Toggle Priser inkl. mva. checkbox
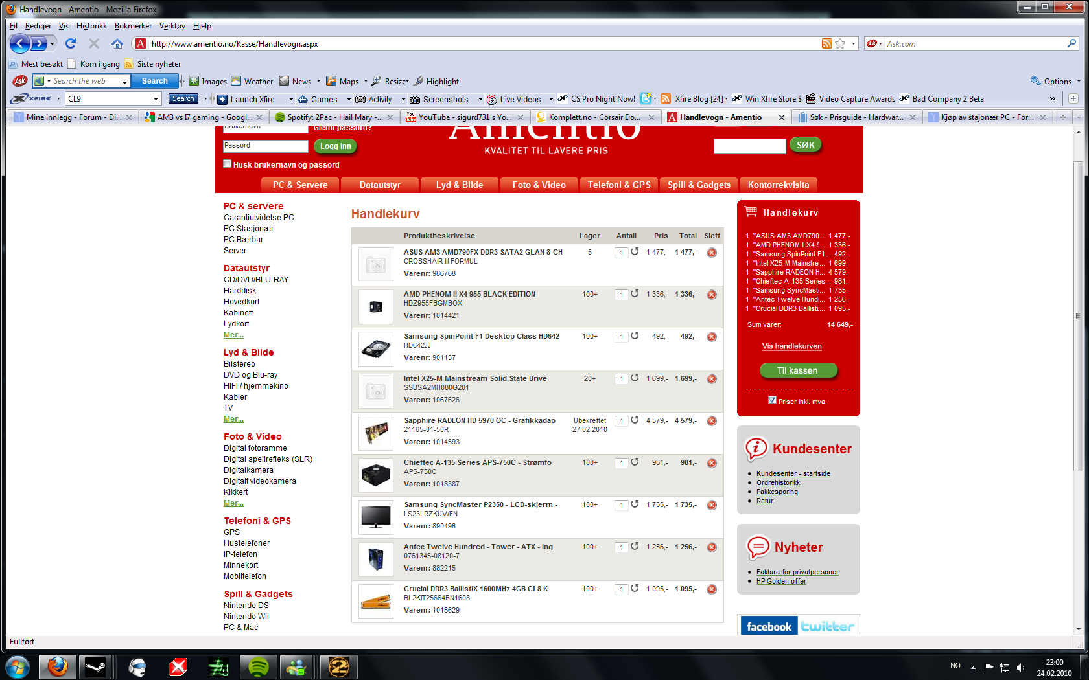Image resolution: width=1089 pixels, height=680 pixels. pos(772,400)
